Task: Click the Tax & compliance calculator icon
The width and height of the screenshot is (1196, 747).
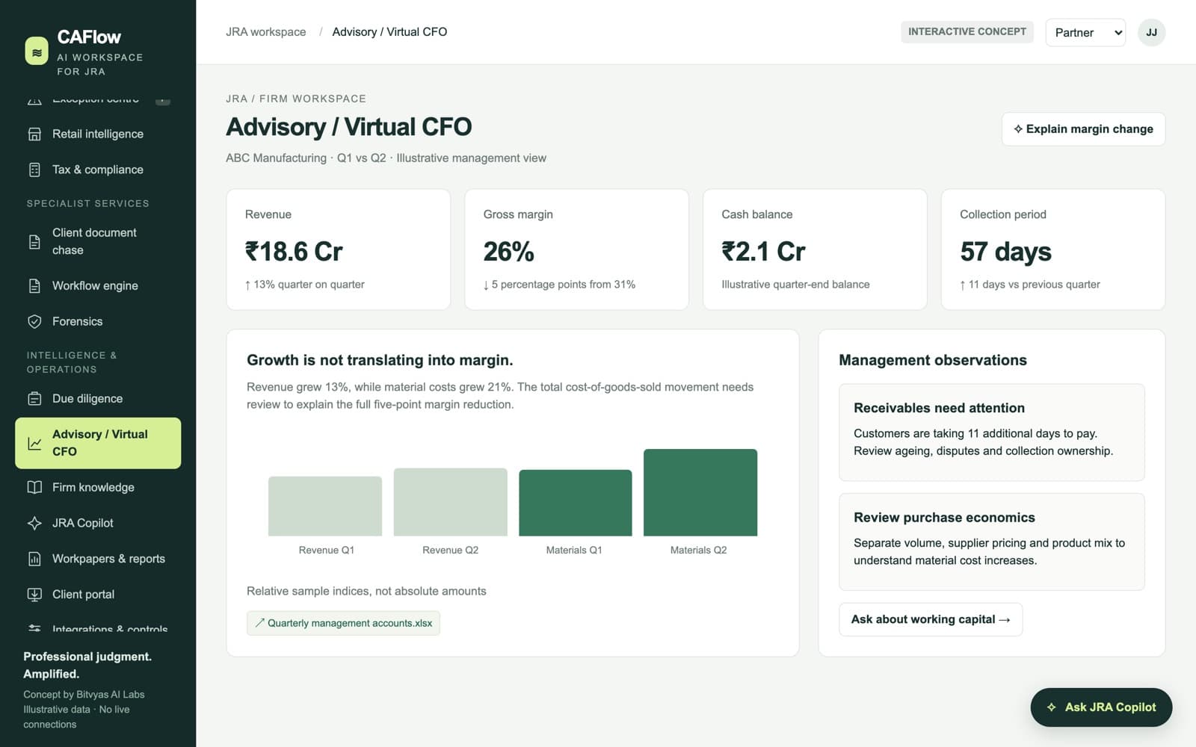Action: [x=34, y=170]
